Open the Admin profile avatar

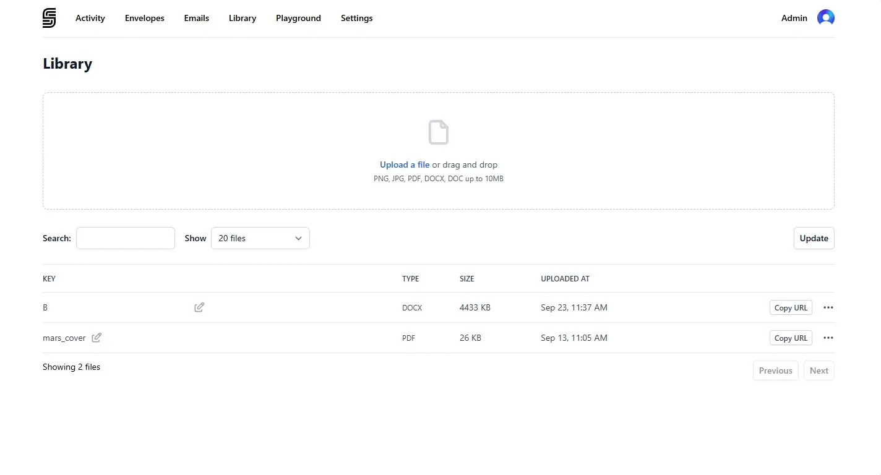pos(827,18)
